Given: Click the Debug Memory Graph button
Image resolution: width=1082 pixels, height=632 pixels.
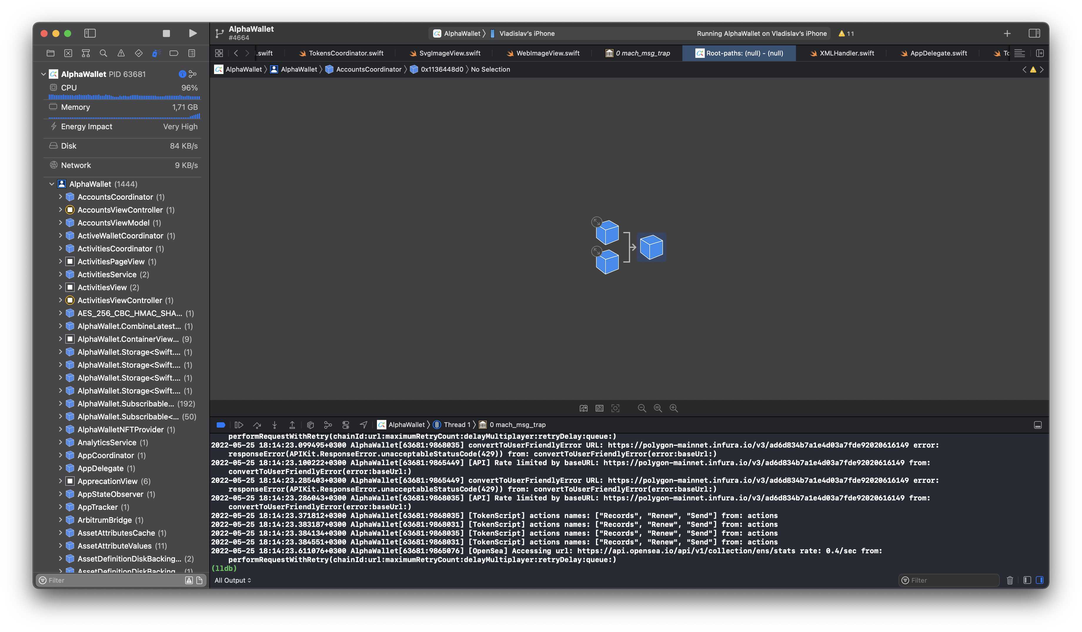Looking at the screenshot, I should (328, 425).
